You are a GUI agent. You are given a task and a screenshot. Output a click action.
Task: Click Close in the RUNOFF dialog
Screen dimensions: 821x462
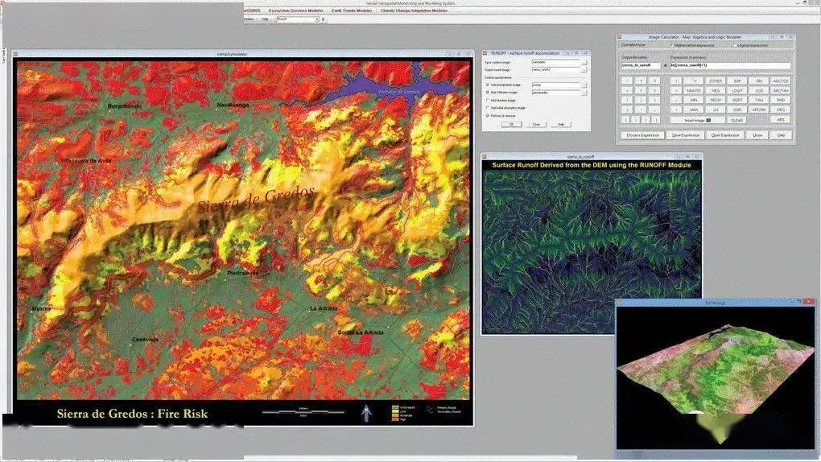536,124
